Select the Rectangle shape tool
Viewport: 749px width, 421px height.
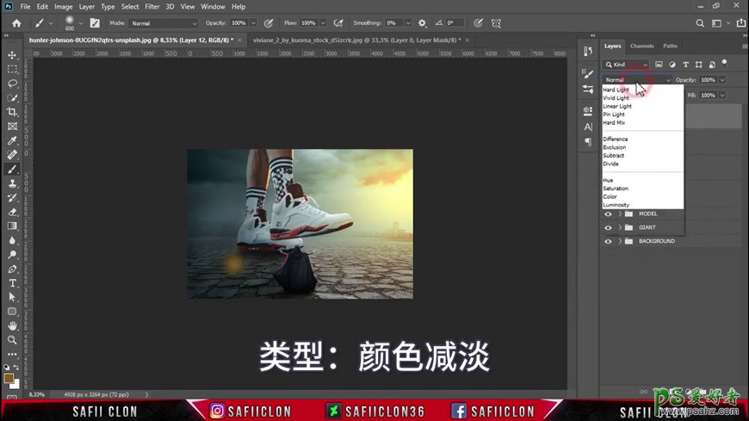coord(12,312)
